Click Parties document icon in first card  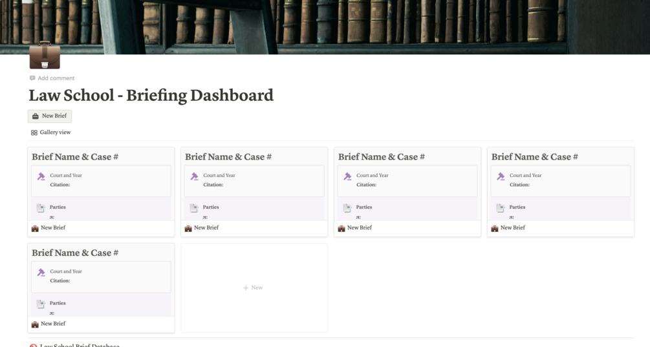[x=41, y=208]
